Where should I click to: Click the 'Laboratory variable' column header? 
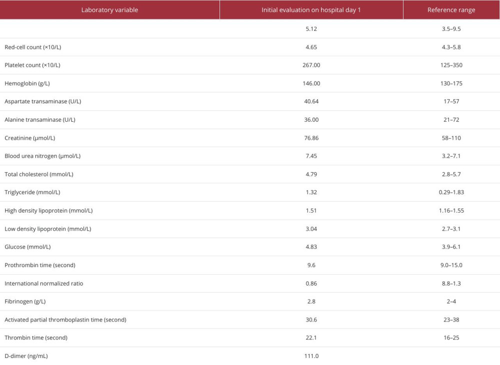pyautogui.click(x=109, y=10)
